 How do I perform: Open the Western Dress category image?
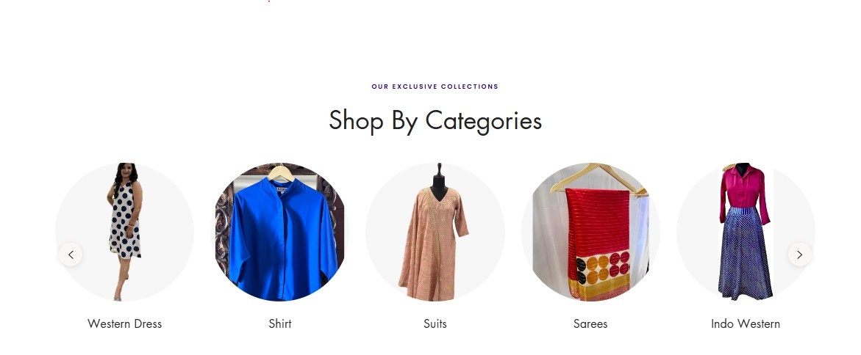[x=125, y=232]
